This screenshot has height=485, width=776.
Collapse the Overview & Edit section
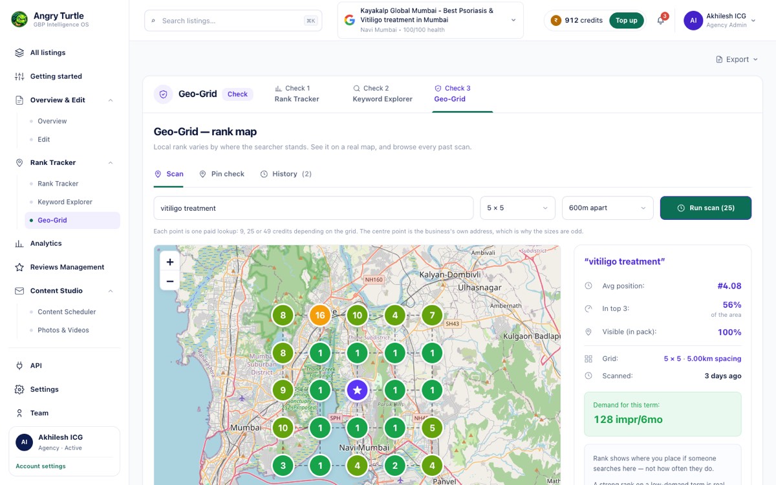click(111, 100)
